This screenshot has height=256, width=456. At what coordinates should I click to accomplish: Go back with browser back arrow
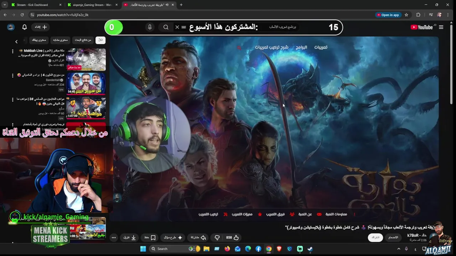(x=5, y=15)
